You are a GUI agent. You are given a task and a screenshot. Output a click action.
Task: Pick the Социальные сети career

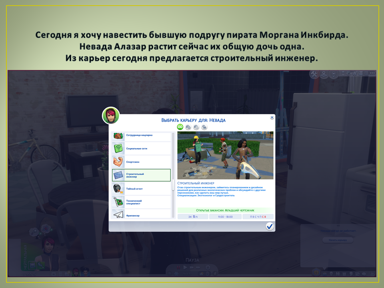tap(141, 148)
